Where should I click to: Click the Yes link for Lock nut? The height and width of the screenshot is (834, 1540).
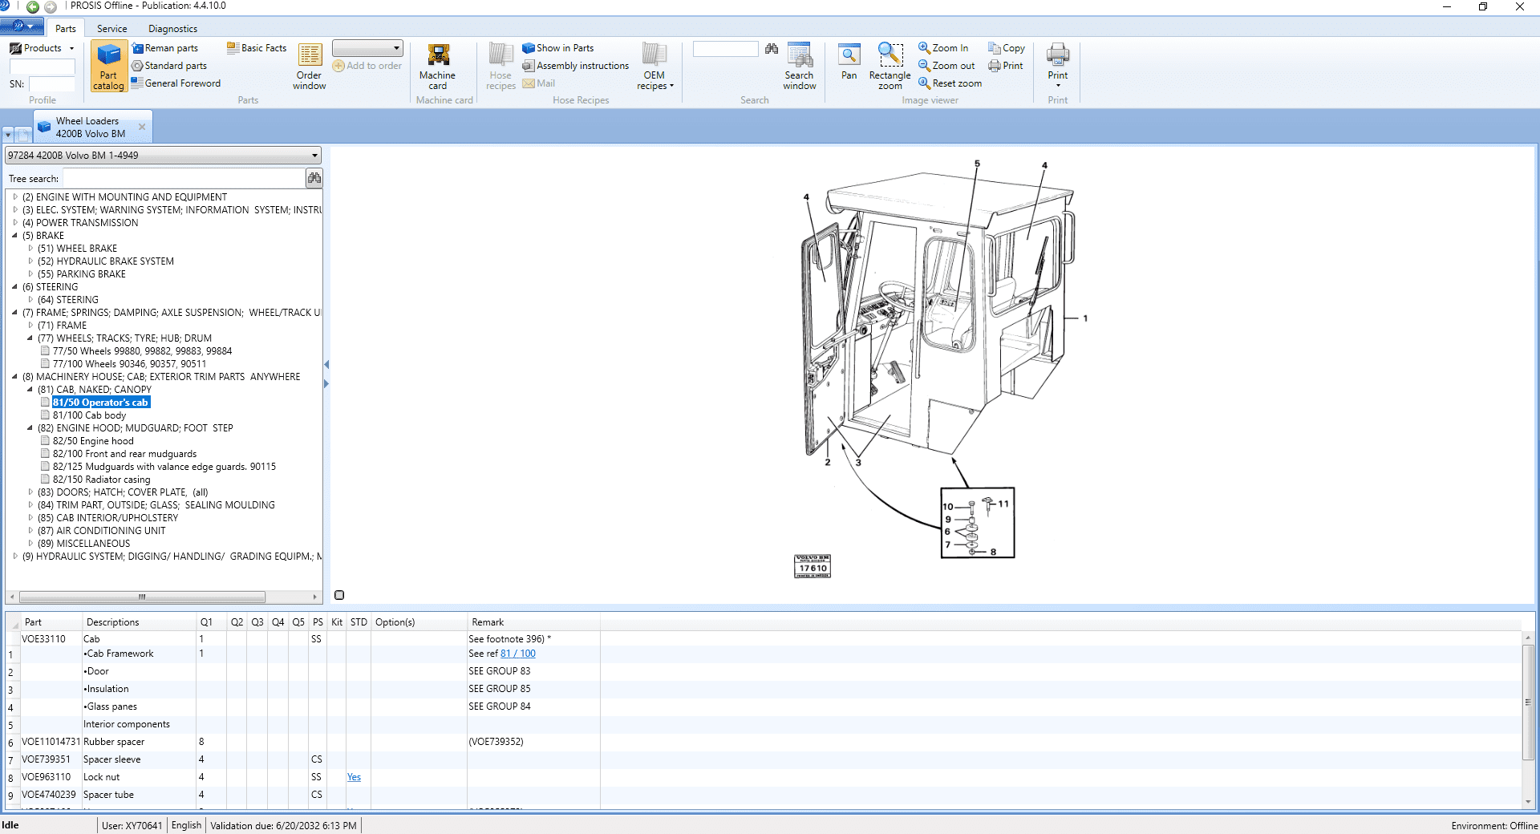point(354,777)
